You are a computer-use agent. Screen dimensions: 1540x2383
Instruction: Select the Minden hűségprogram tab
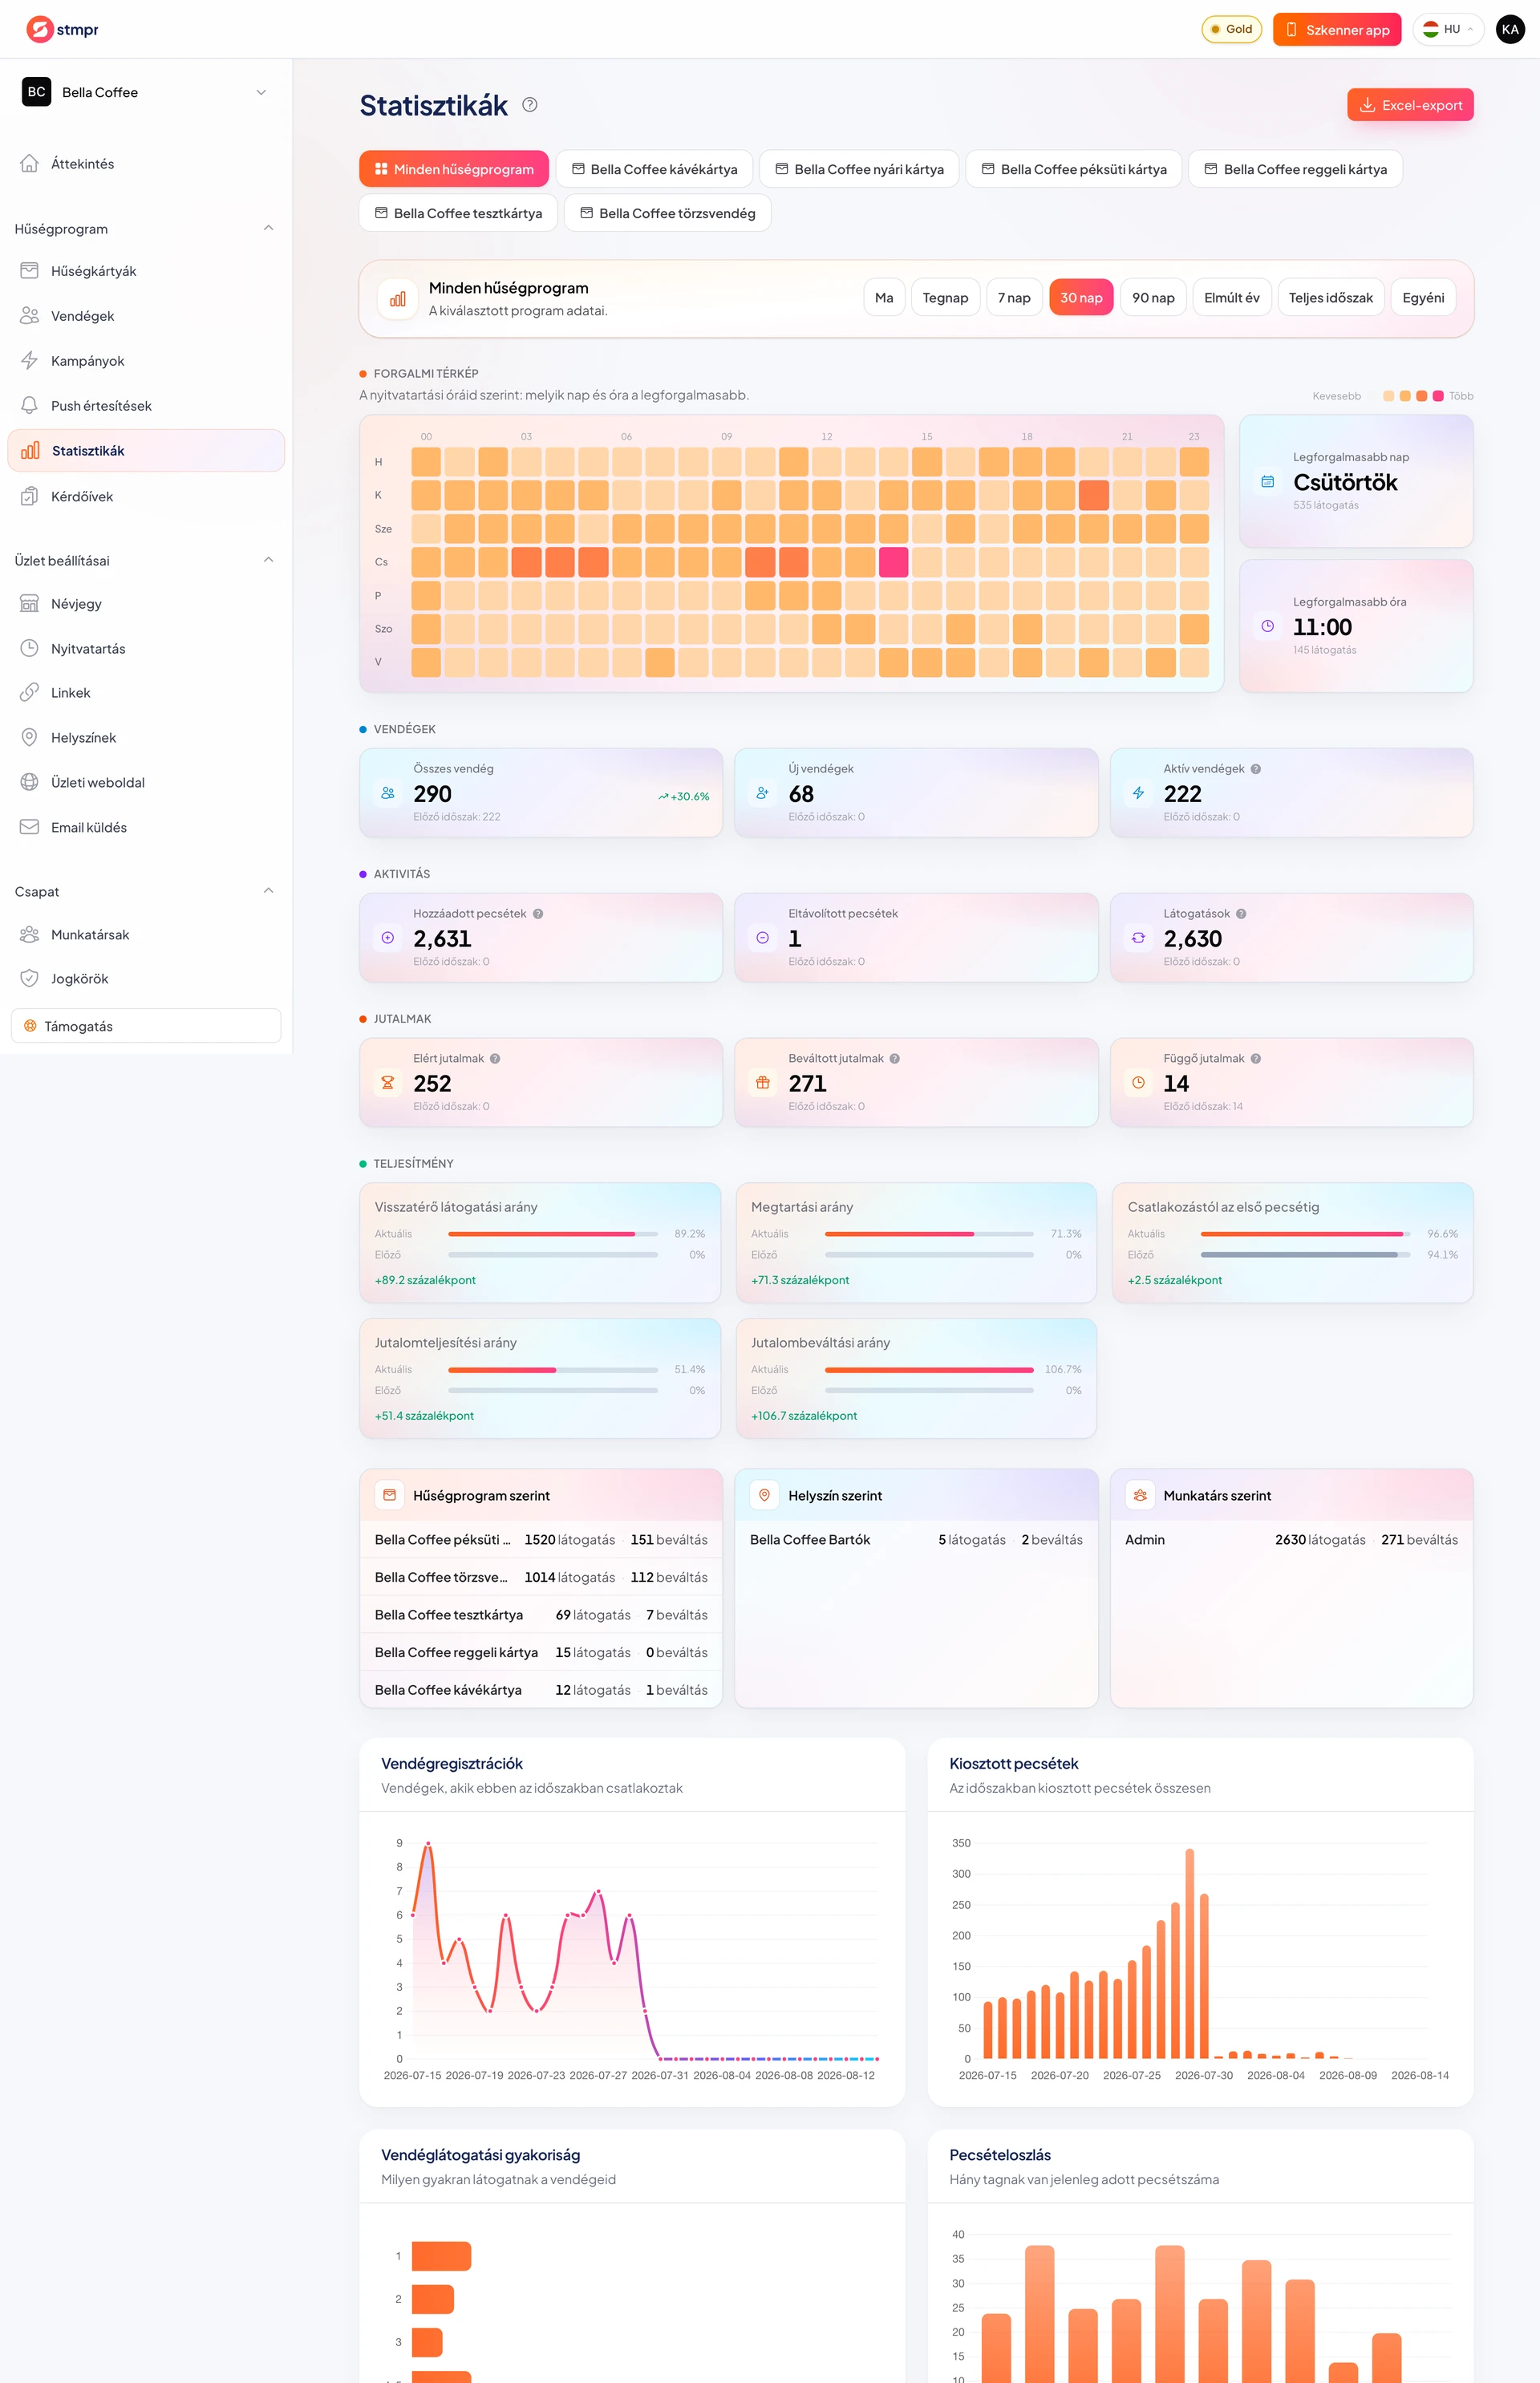454,169
